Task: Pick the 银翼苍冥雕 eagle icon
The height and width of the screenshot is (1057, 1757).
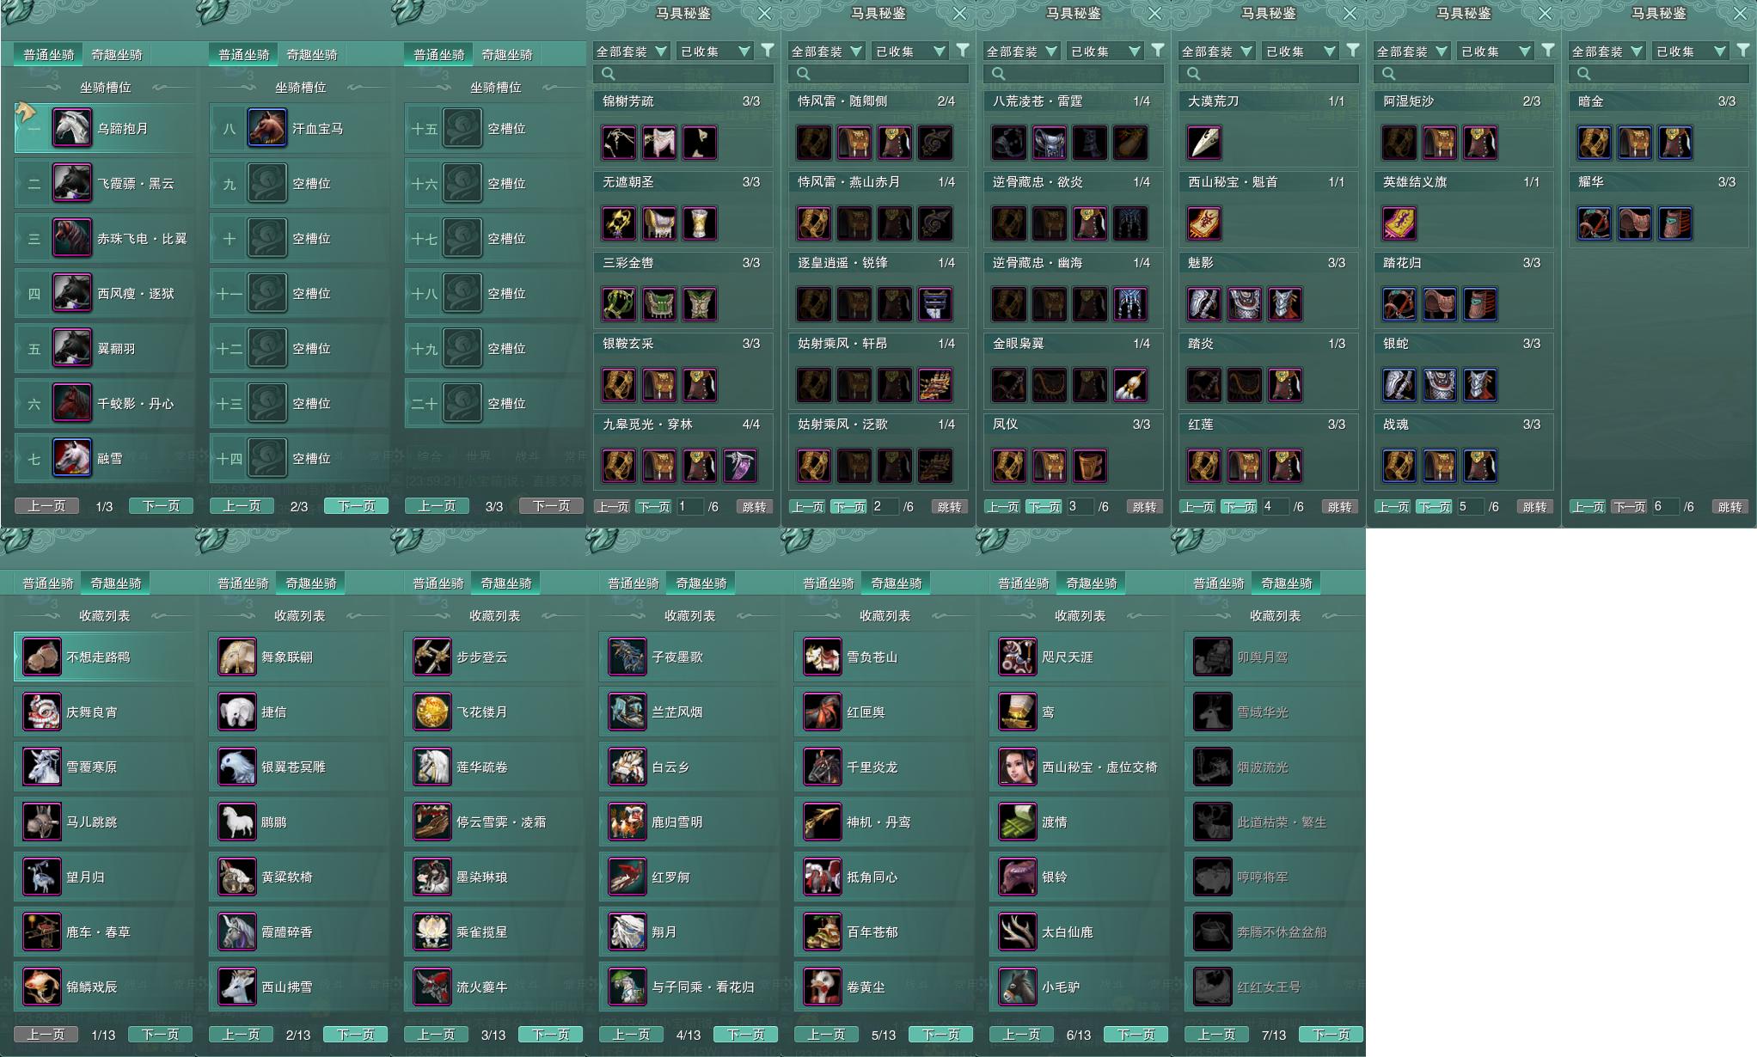Action: [x=236, y=767]
